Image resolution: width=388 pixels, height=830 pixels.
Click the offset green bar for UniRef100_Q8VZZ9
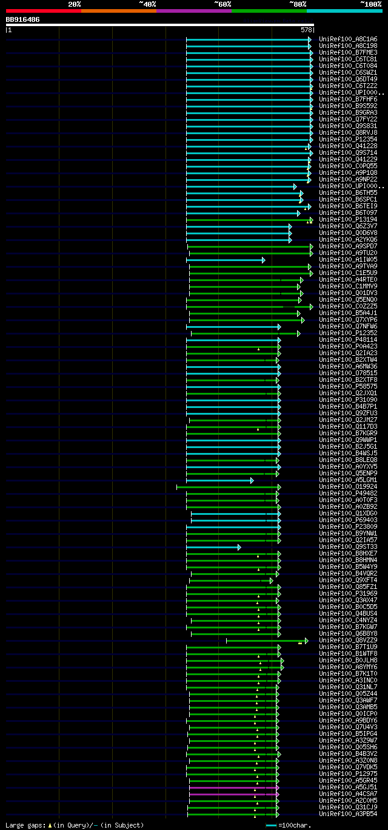tap(267, 640)
